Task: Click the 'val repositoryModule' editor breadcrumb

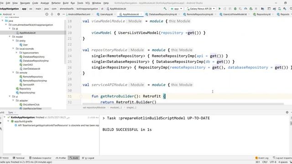Action: (x=94, y=108)
